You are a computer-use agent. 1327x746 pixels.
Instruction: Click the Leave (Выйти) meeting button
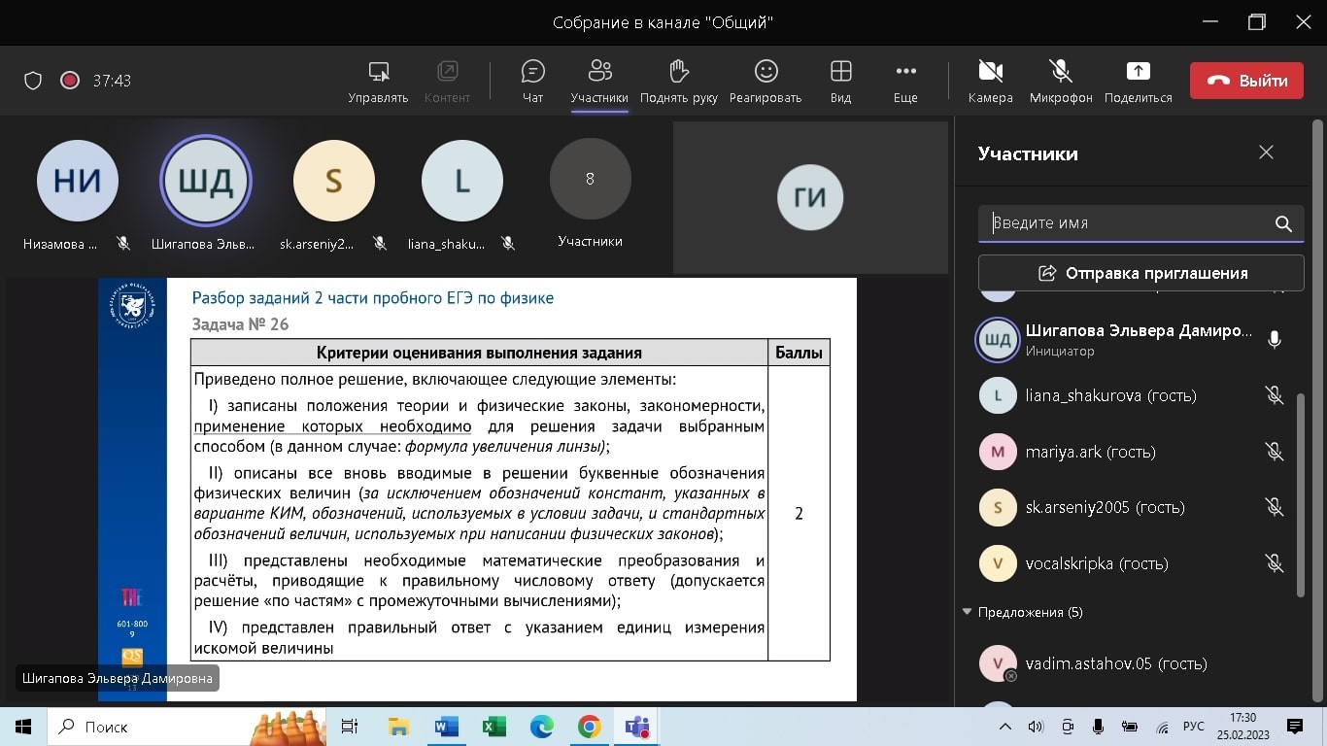tap(1246, 81)
